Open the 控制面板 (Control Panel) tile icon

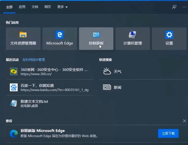pyautogui.click(x=96, y=35)
